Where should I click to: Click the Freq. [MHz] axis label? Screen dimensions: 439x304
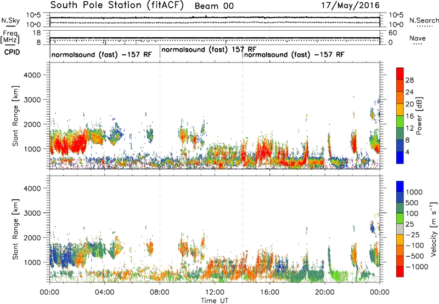tap(10, 37)
